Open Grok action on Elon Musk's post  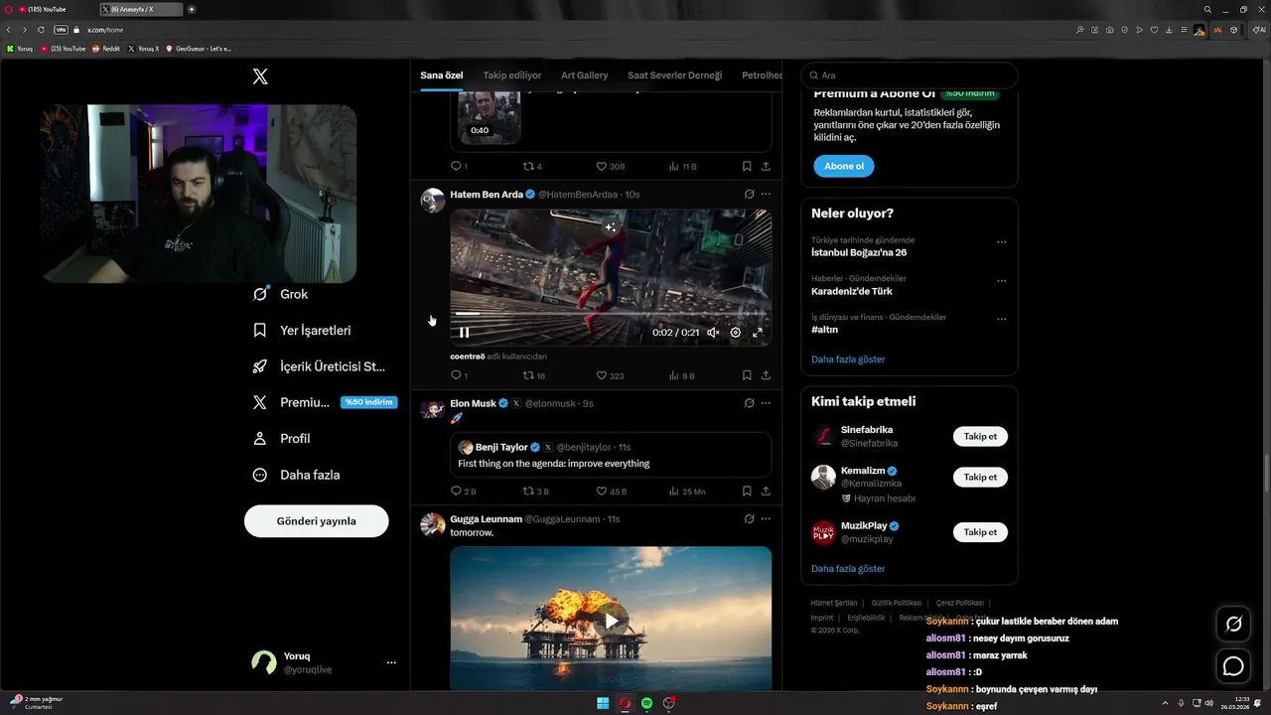click(x=749, y=403)
